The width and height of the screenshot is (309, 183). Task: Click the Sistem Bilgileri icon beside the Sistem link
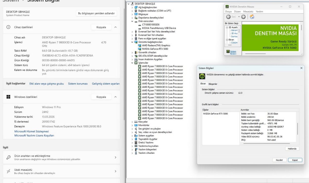228,51
